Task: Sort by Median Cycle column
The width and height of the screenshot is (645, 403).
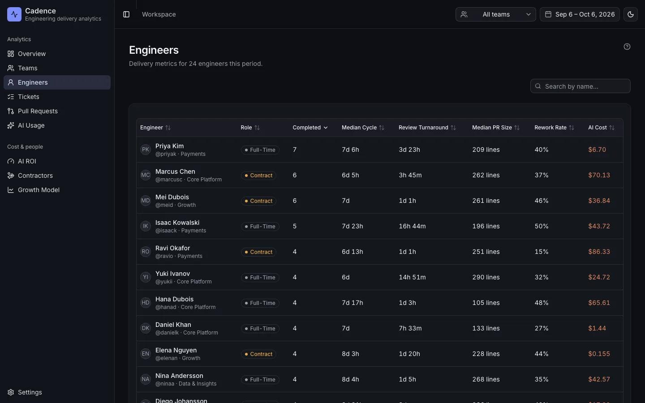Action: [363, 128]
